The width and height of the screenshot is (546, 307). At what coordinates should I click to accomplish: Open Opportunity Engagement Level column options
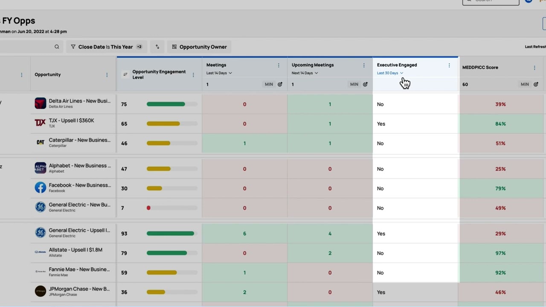193,75
